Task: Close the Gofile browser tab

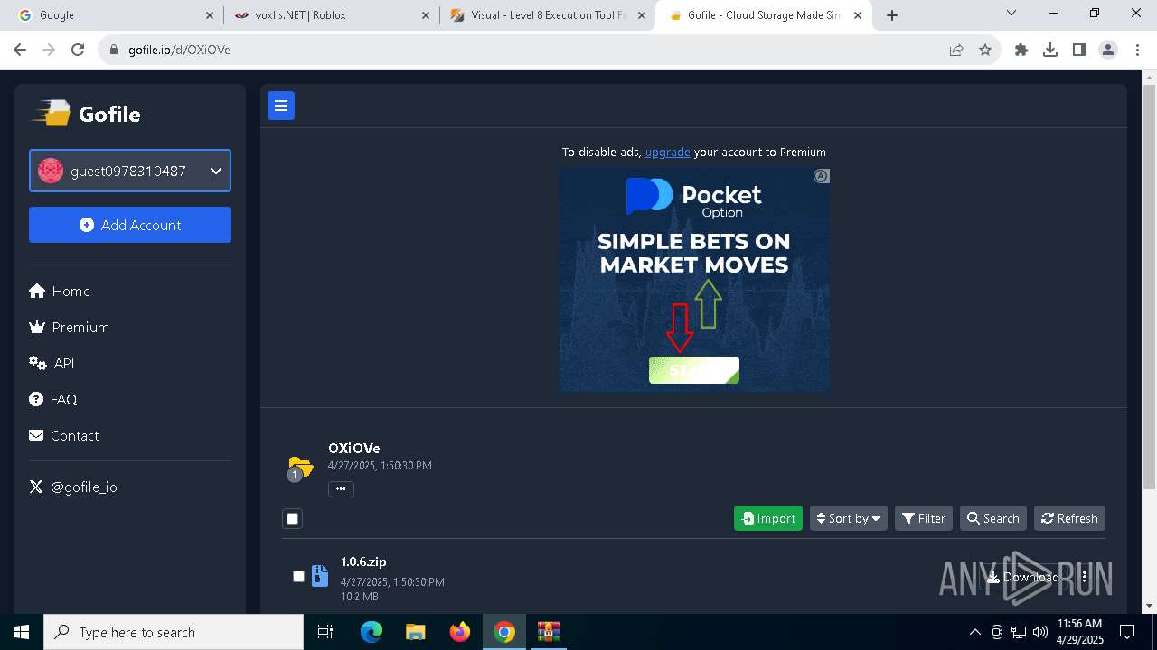Action: tap(858, 15)
